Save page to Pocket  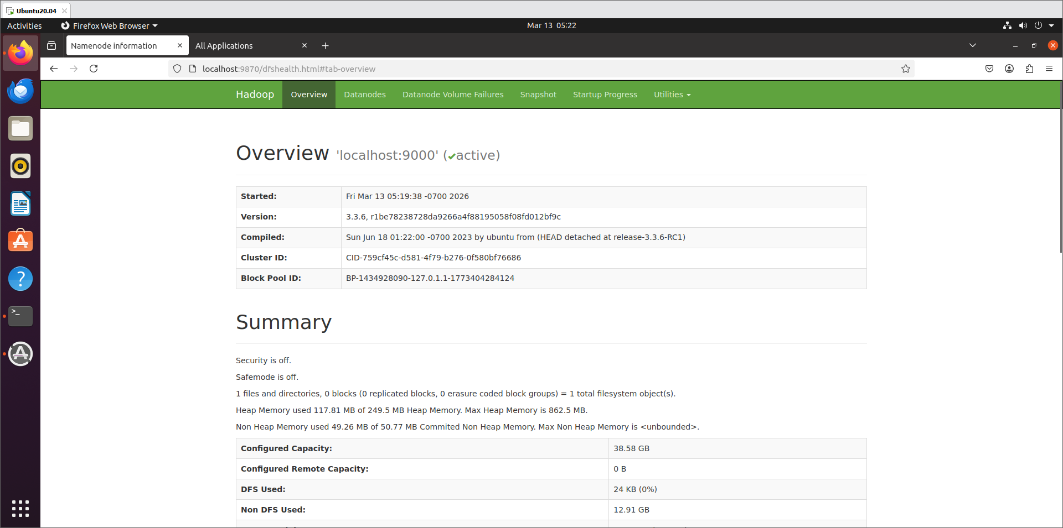[x=989, y=69]
